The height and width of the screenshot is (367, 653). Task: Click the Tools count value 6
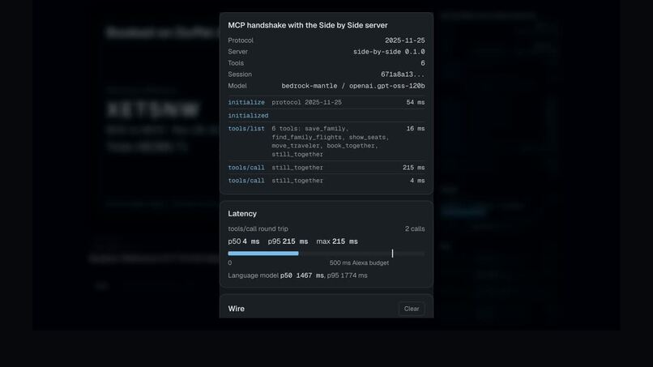pos(423,63)
